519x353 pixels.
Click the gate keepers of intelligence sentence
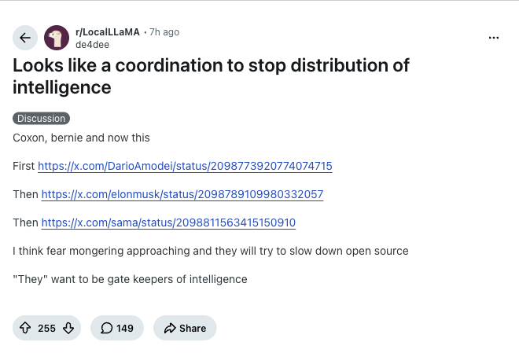[x=130, y=279]
